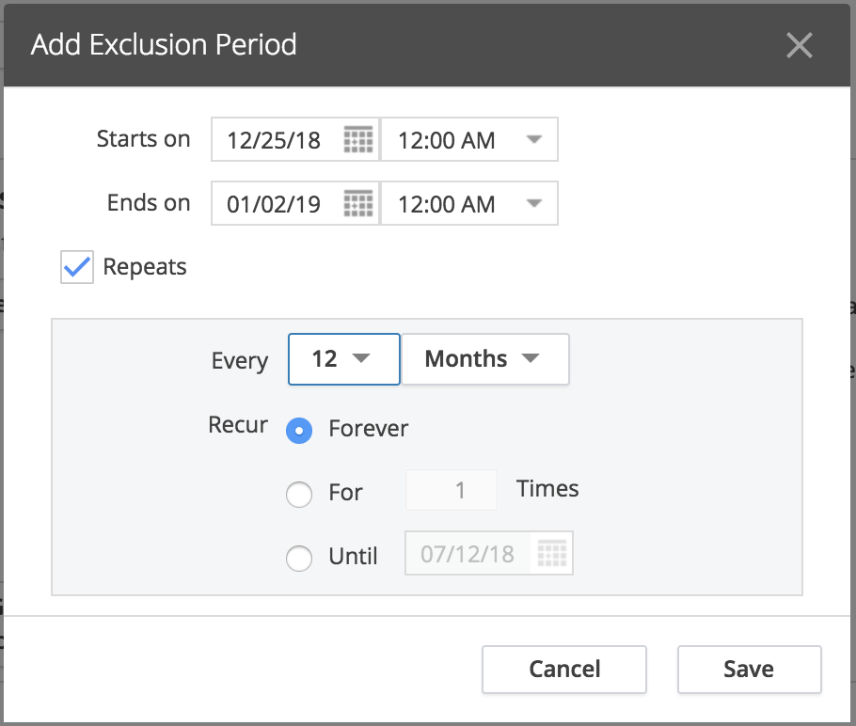Viewport: 856px width, 726px height.
Task: Open calendar picker for Starts on date
Action: click(x=358, y=140)
